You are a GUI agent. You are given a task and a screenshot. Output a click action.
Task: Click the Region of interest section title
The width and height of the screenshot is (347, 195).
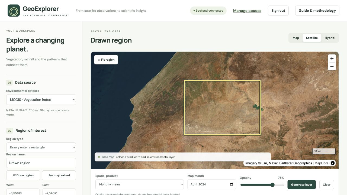tap(31, 131)
